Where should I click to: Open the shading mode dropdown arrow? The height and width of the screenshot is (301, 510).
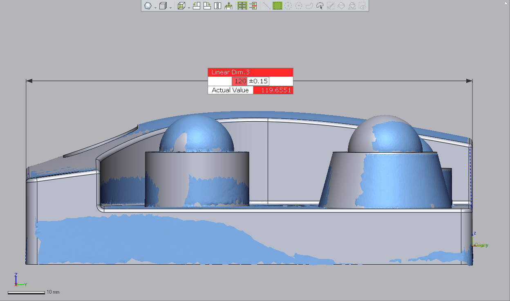pos(155,7)
